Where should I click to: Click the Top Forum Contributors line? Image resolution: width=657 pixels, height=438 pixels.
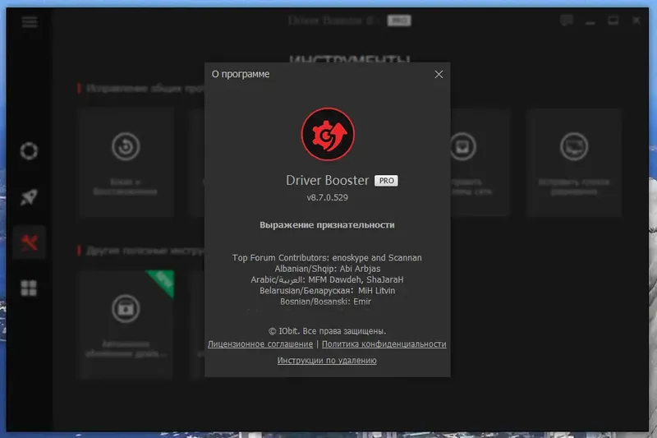(x=327, y=258)
